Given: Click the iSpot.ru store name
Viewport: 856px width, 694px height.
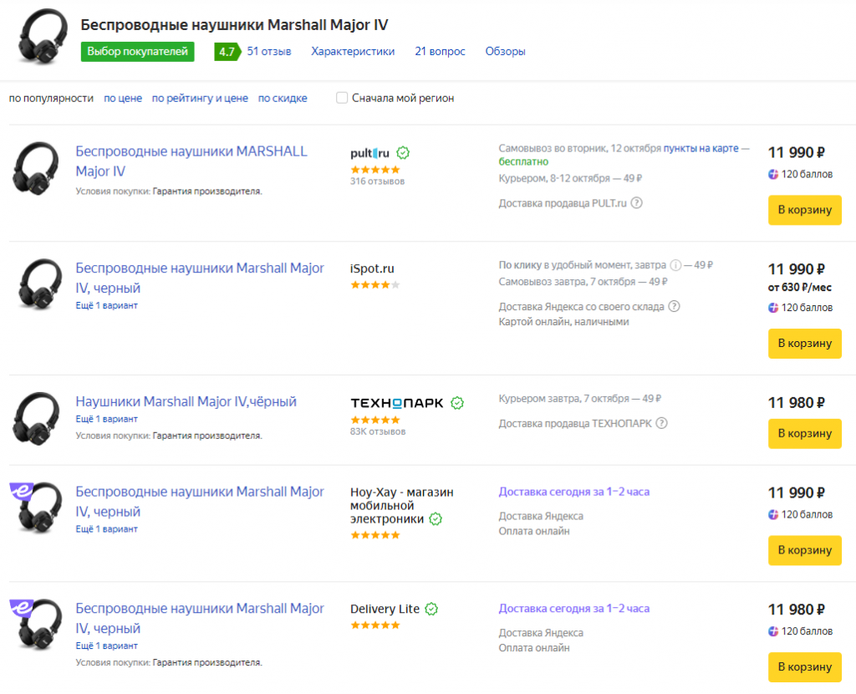Looking at the screenshot, I should click(x=372, y=268).
